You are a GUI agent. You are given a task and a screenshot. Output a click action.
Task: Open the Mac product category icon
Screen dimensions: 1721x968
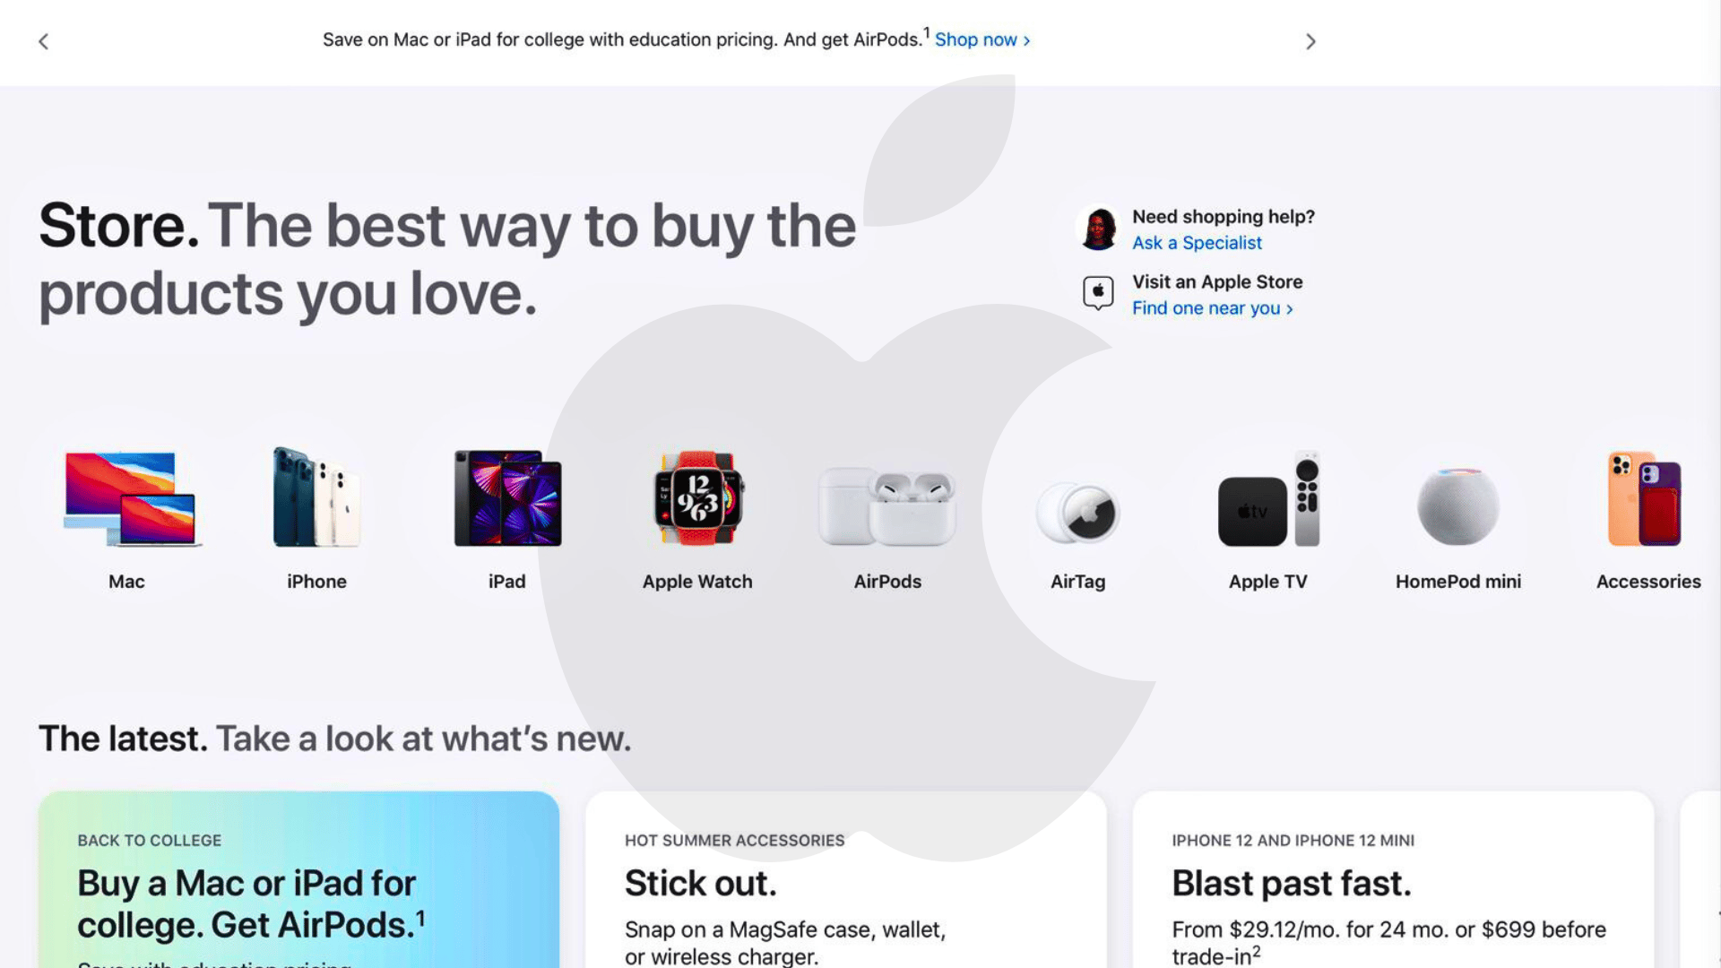(x=132, y=498)
